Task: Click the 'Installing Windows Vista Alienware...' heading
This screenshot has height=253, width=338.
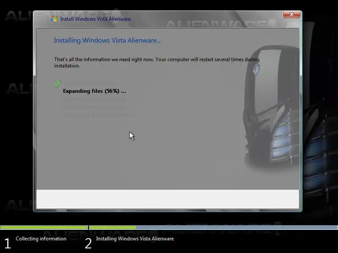Action: [107, 40]
